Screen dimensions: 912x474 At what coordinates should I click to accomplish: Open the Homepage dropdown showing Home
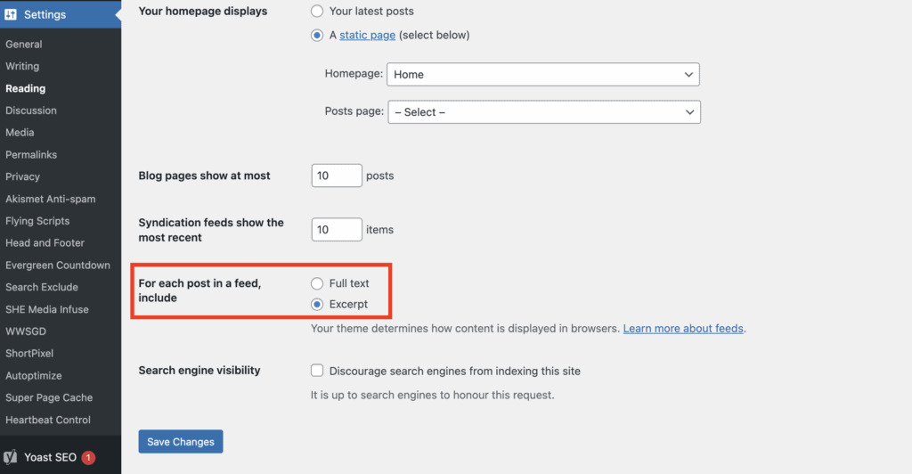pos(543,75)
